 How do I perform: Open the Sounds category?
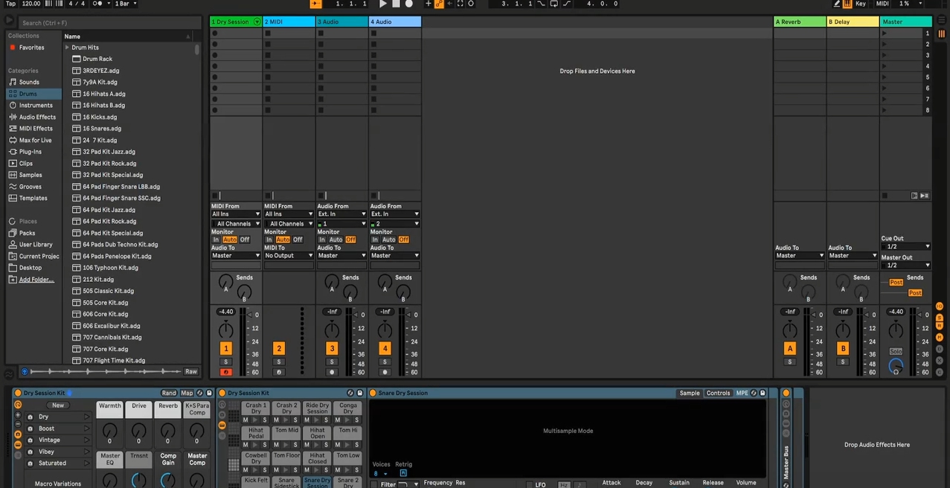[x=29, y=83]
